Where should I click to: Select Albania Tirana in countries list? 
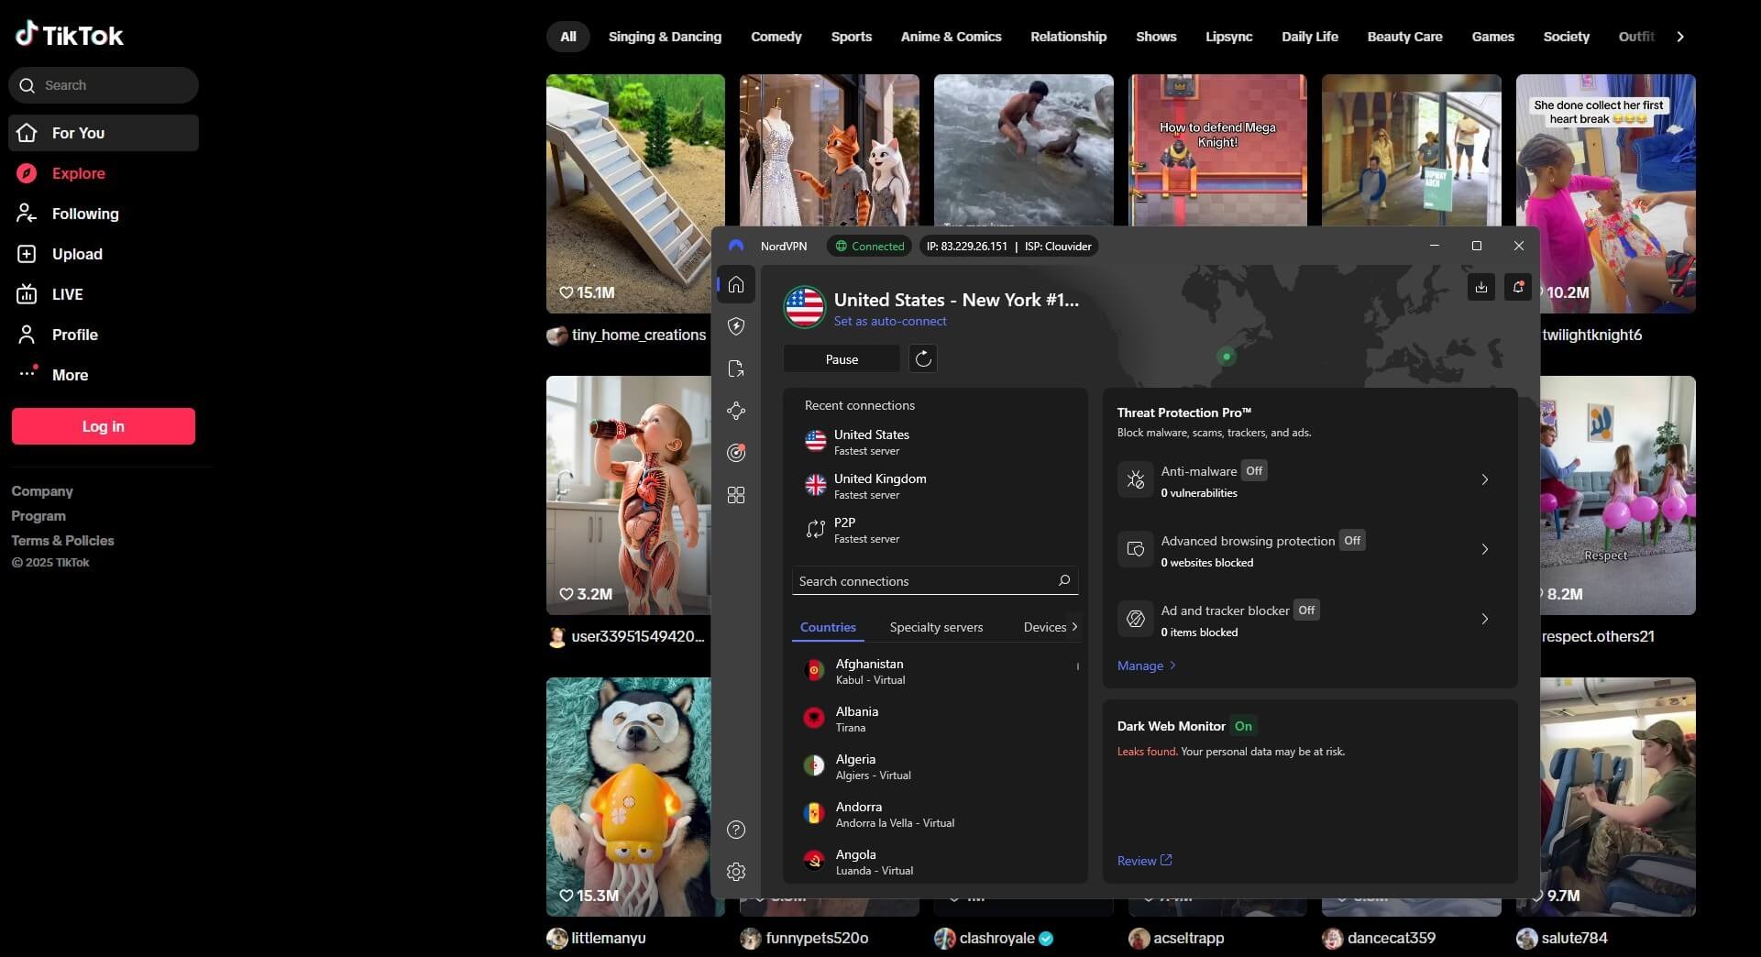[x=935, y=719]
